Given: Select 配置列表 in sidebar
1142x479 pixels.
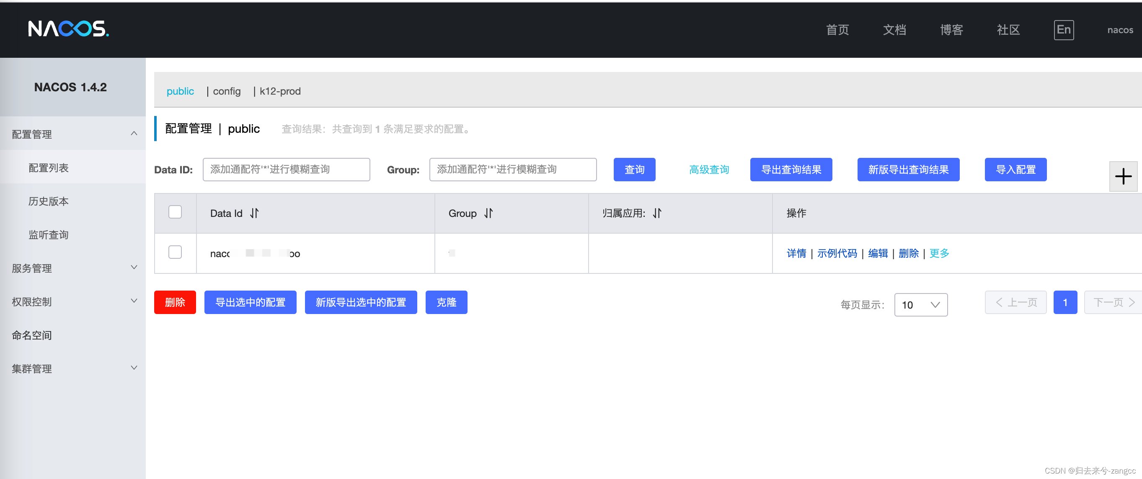Looking at the screenshot, I should [49, 168].
